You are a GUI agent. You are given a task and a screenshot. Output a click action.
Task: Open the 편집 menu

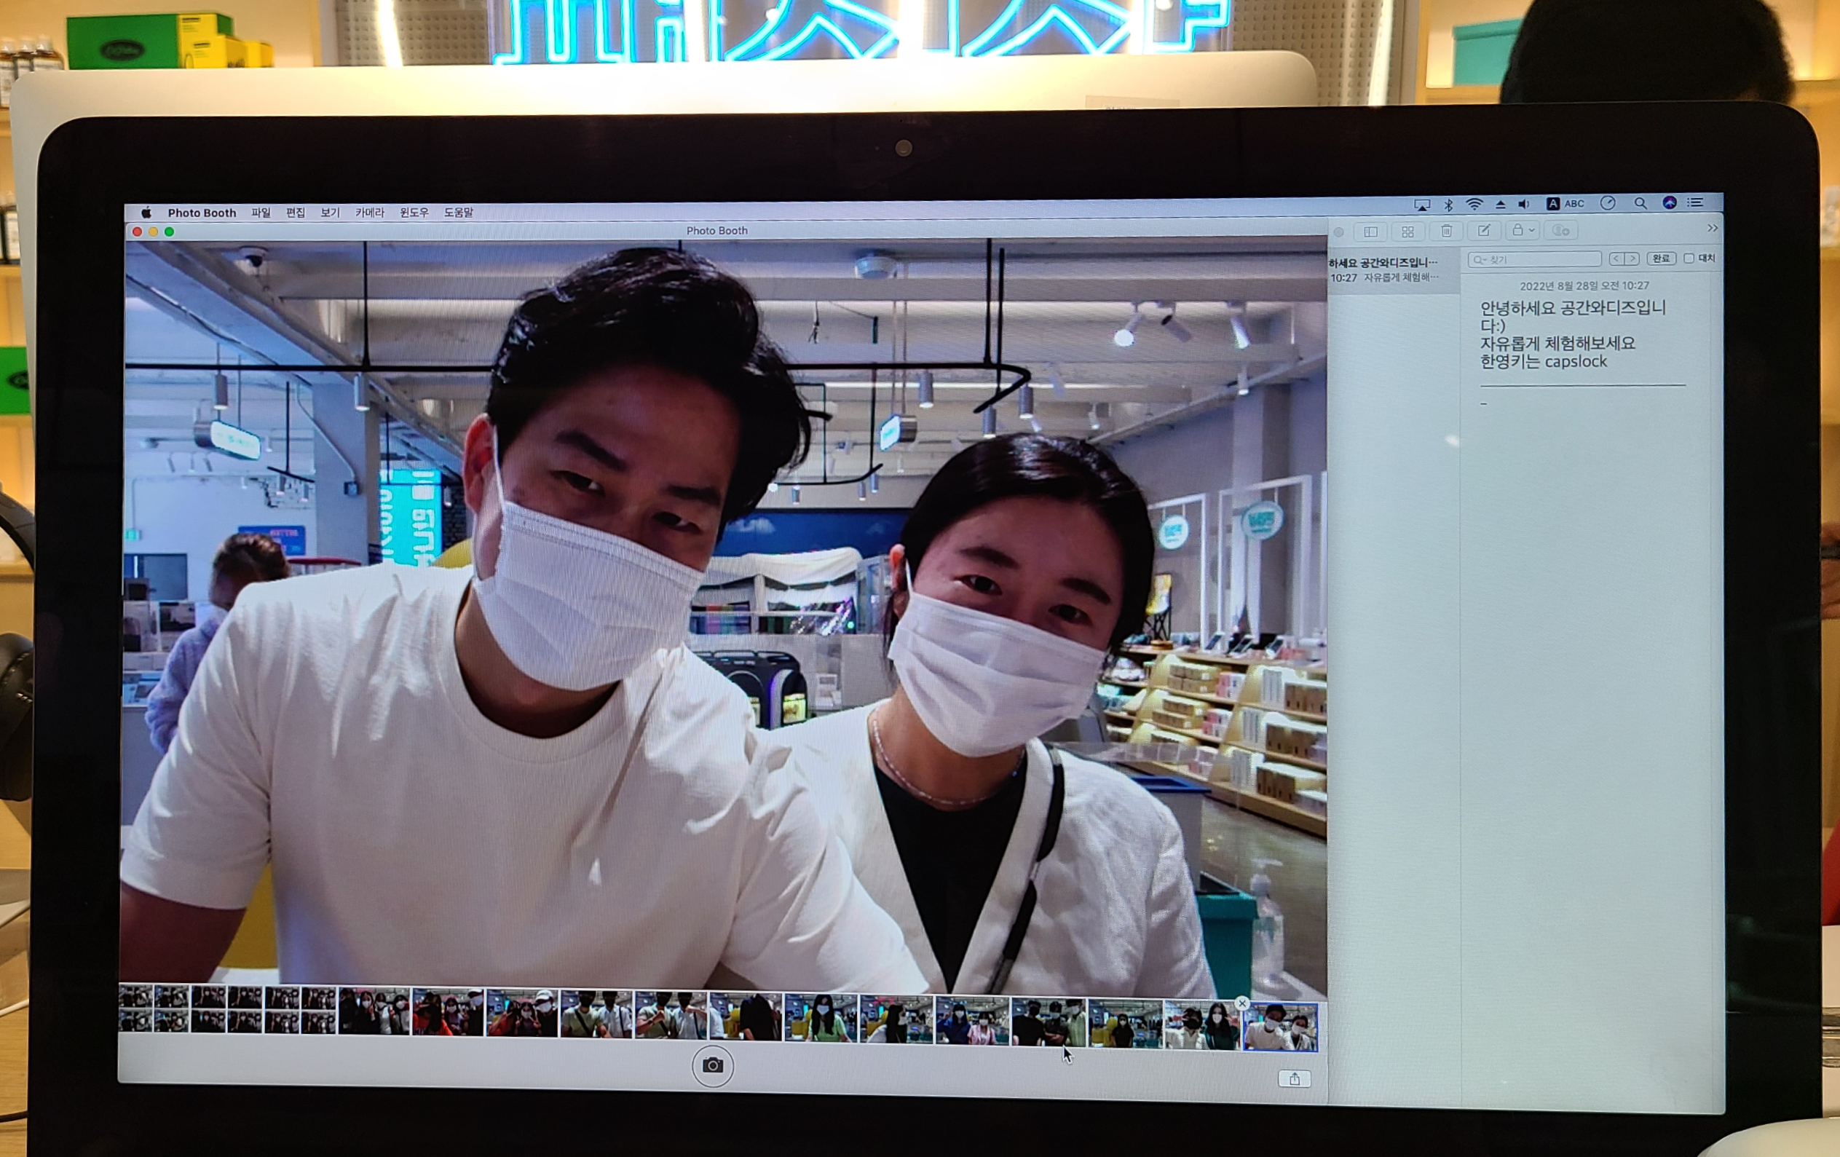coord(295,213)
